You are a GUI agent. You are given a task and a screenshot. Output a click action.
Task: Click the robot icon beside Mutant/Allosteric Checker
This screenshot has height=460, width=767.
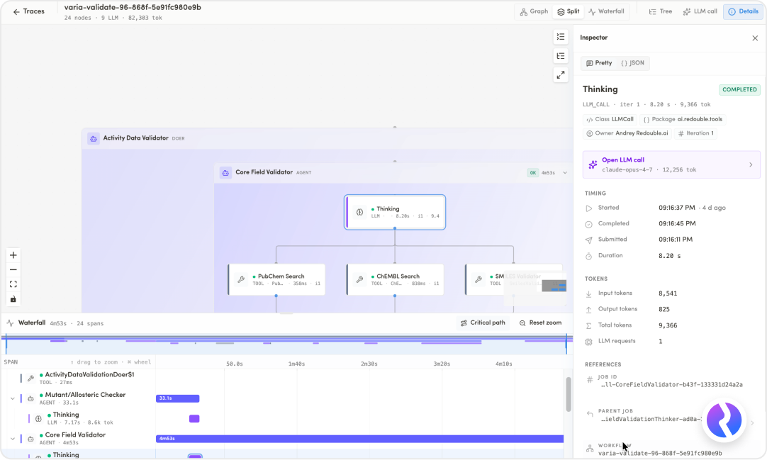point(30,398)
